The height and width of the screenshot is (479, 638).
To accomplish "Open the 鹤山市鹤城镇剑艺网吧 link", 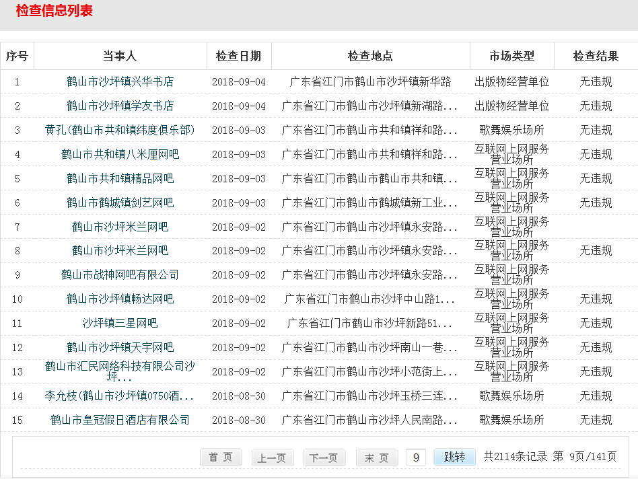I will tap(120, 202).
